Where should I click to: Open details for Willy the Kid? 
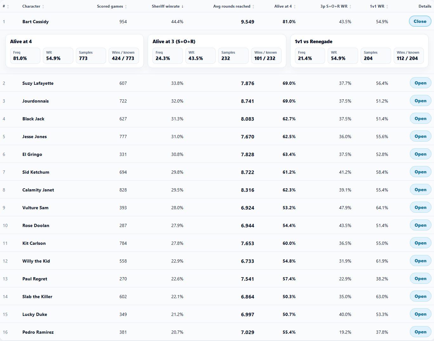click(x=420, y=261)
